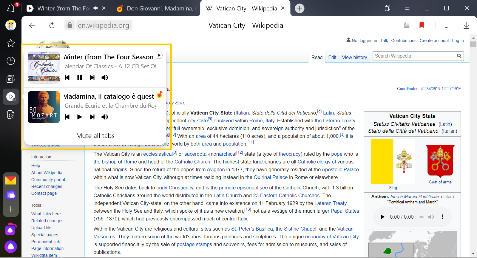Close the Winter tab
The height and width of the screenshot is (258, 477).
pos(104,8)
